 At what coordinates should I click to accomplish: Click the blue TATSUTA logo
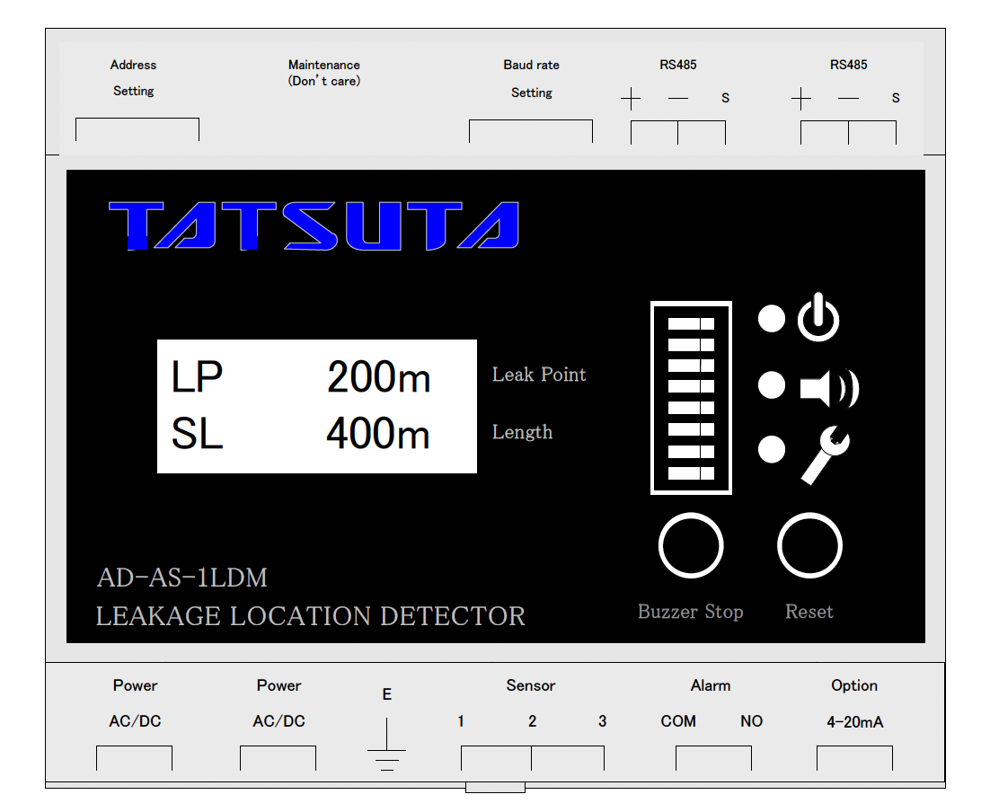point(314,226)
